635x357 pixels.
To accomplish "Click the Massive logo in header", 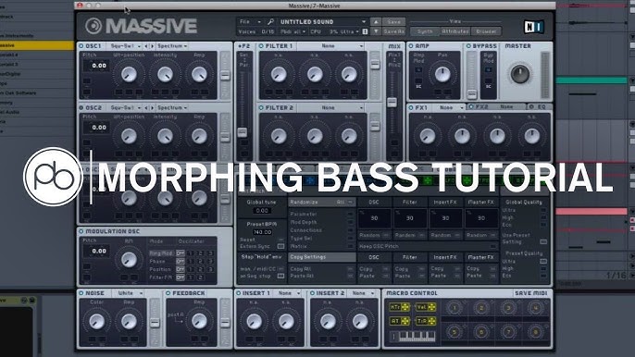I will click(x=141, y=26).
